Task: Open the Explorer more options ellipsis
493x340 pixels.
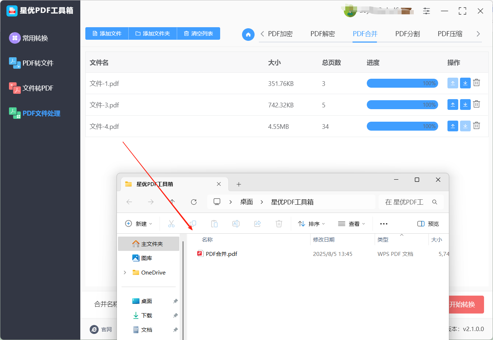Action: (x=384, y=224)
